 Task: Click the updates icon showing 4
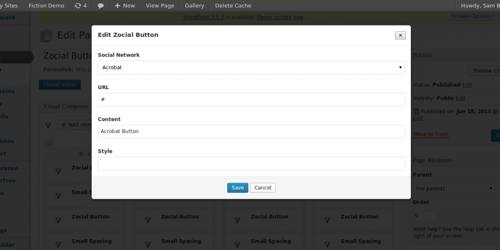pyautogui.click(x=80, y=5)
